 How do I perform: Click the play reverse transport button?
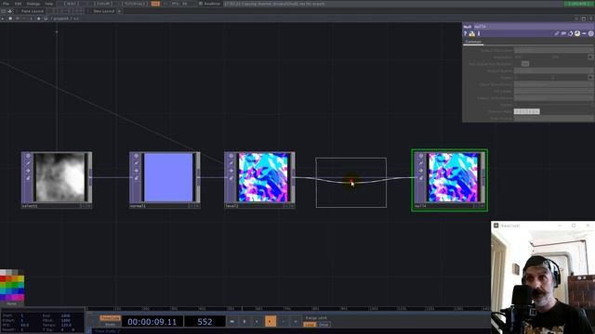257,322
